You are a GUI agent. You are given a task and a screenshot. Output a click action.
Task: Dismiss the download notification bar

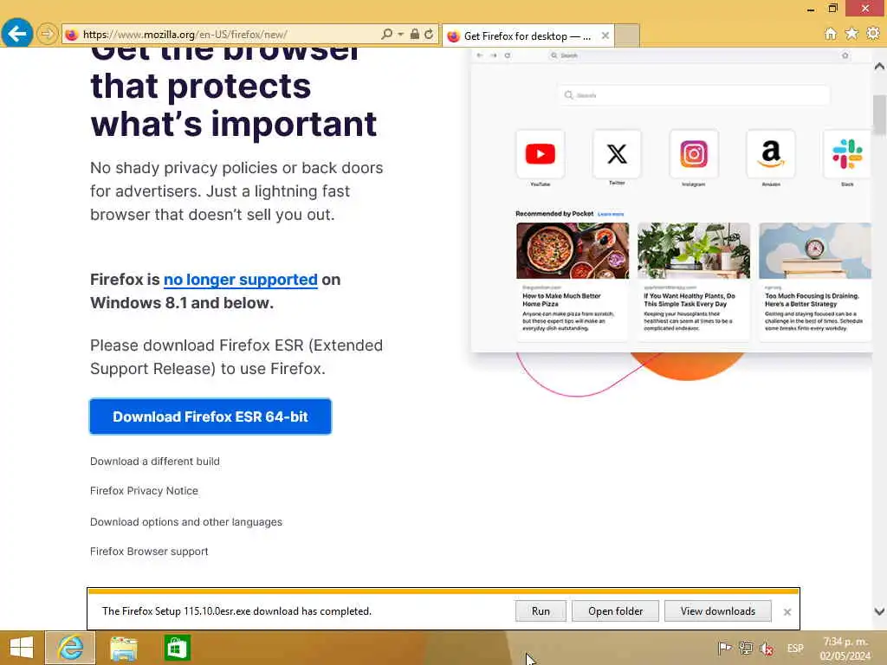pyautogui.click(x=787, y=612)
